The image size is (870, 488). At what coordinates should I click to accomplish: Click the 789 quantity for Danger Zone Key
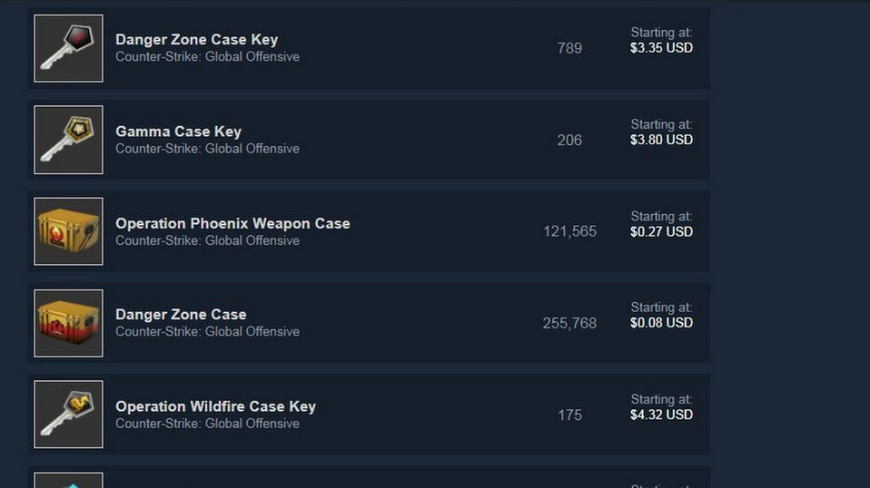point(569,48)
